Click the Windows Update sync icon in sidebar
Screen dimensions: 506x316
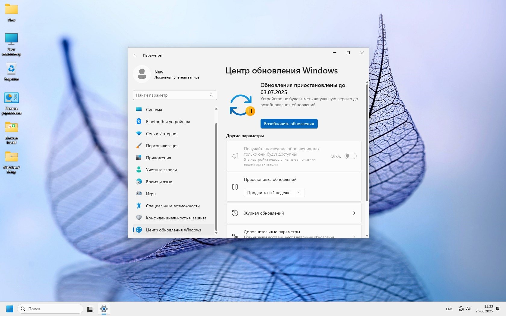(139, 230)
